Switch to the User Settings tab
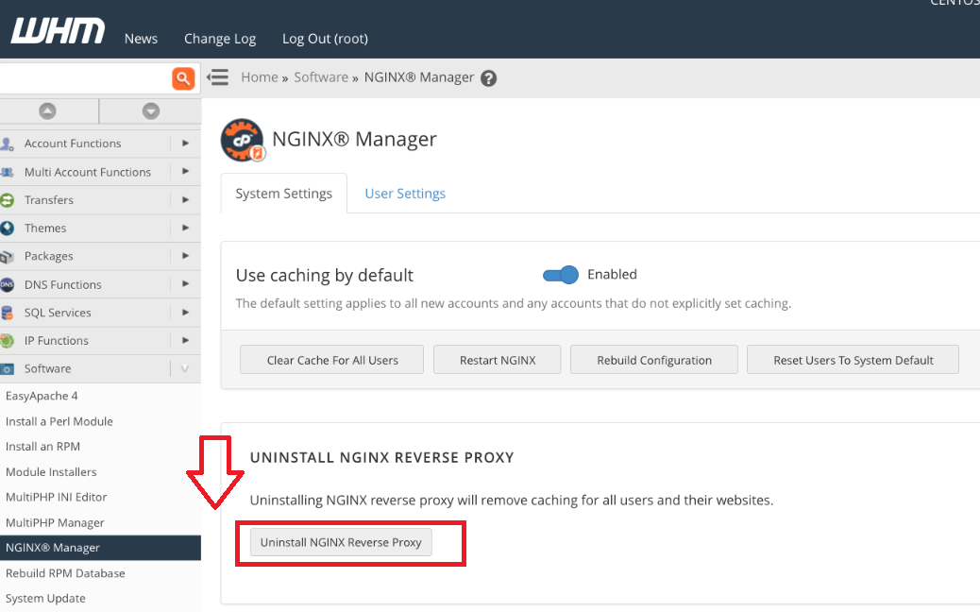Screen dimensions: 980x612 pyautogui.click(x=405, y=194)
